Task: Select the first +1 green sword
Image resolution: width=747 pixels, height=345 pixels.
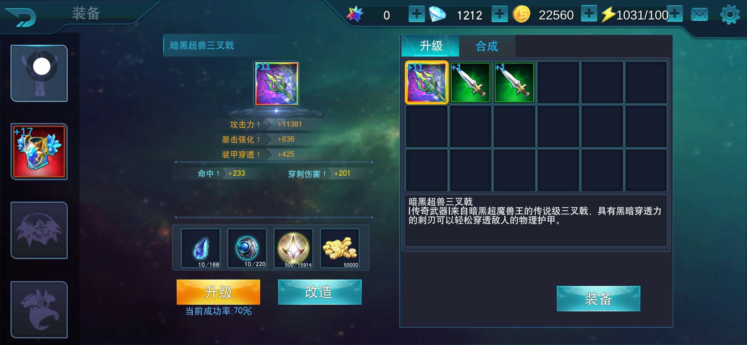Action: pos(470,82)
